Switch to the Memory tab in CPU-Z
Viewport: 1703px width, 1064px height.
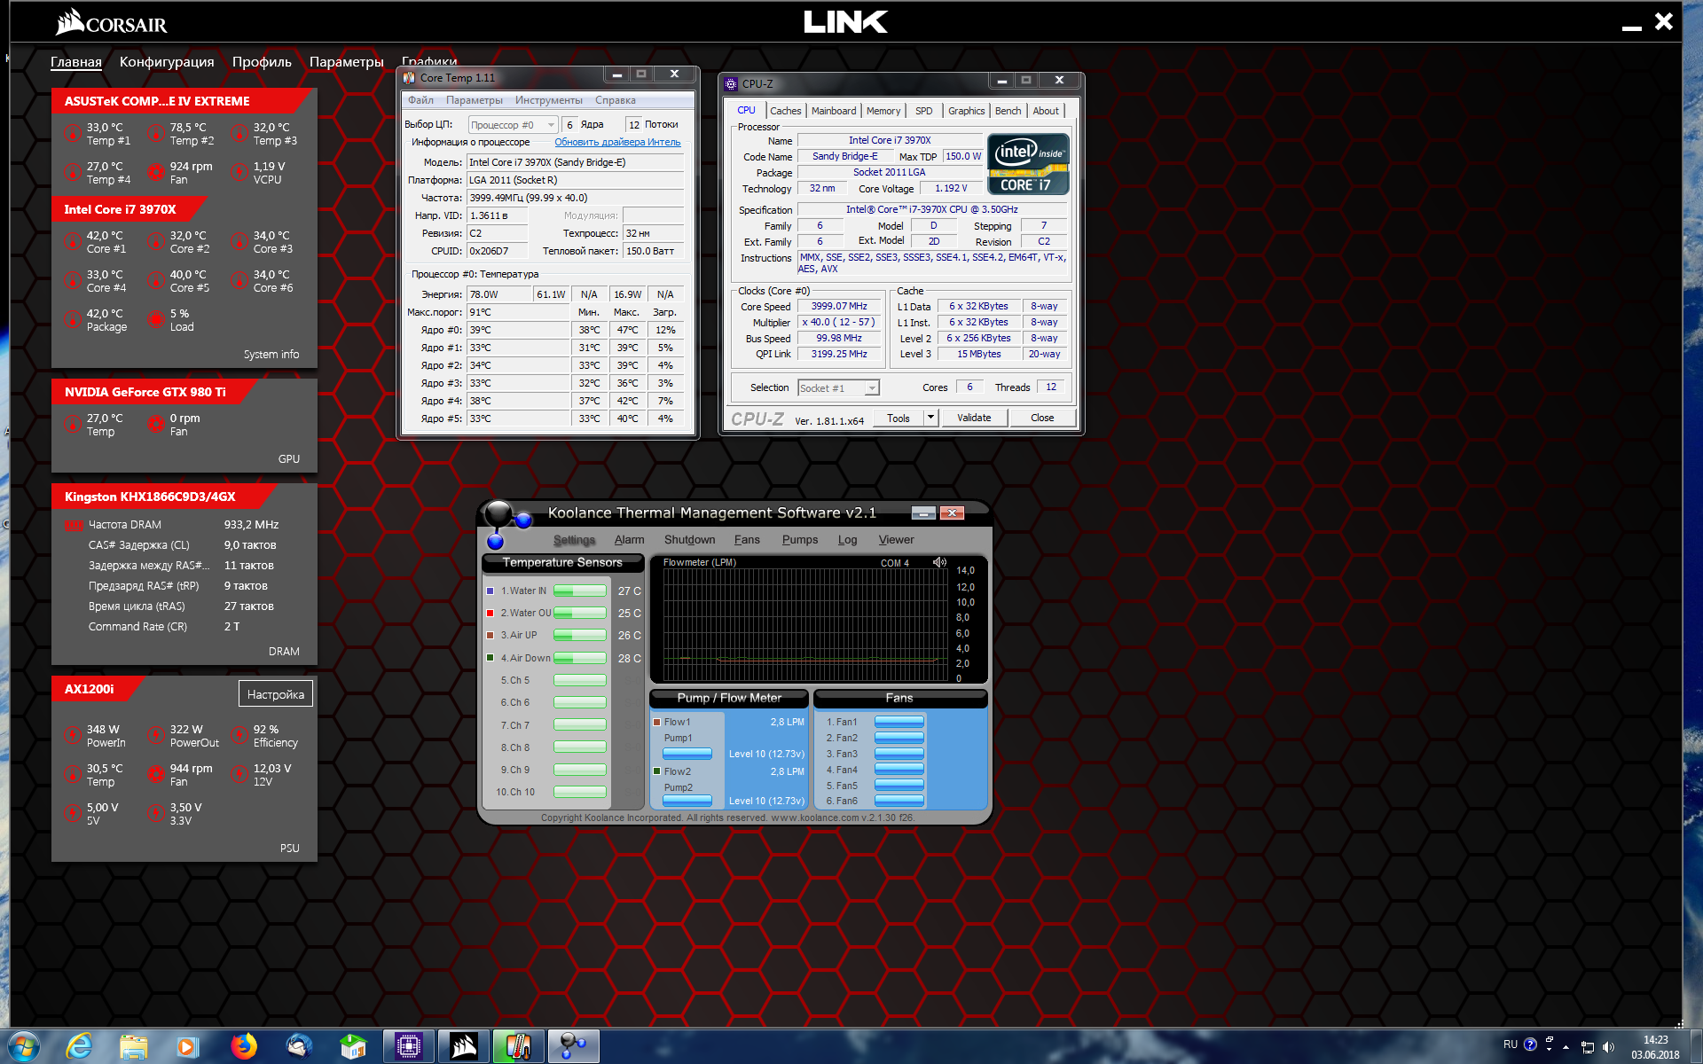click(x=883, y=111)
